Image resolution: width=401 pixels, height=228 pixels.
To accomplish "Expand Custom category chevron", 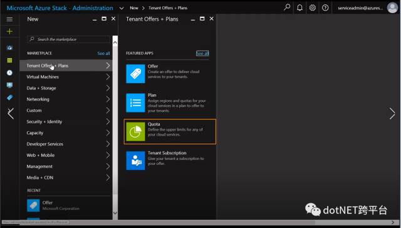I will [x=108, y=111].
